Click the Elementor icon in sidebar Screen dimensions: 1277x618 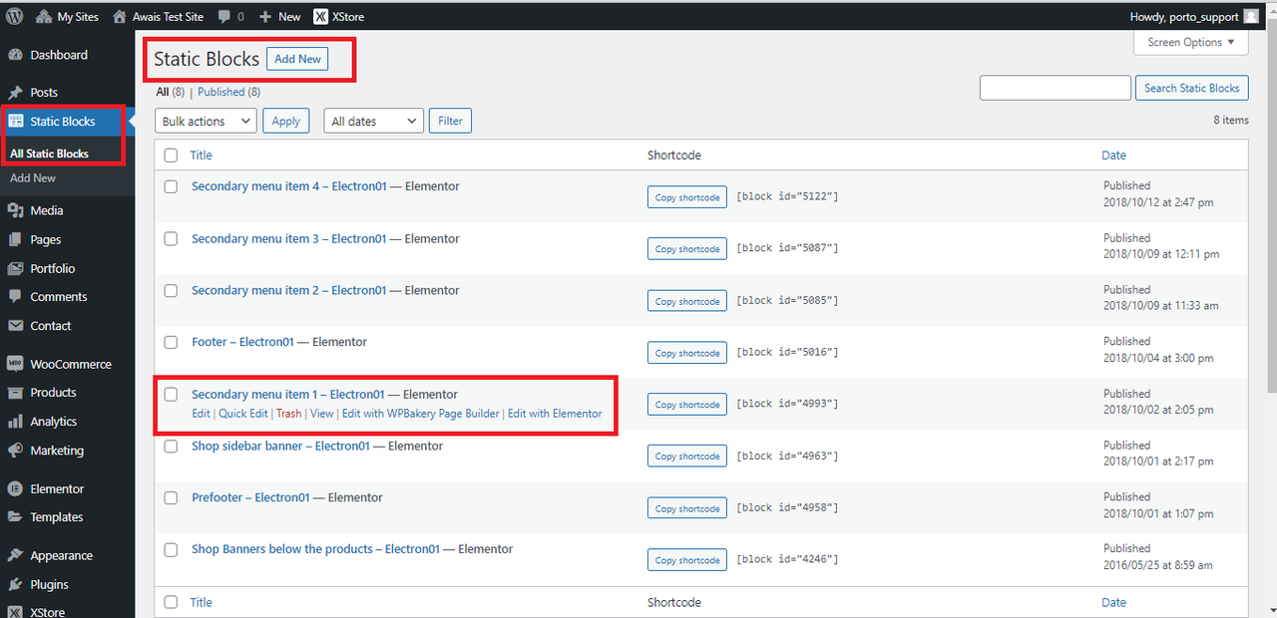15,488
